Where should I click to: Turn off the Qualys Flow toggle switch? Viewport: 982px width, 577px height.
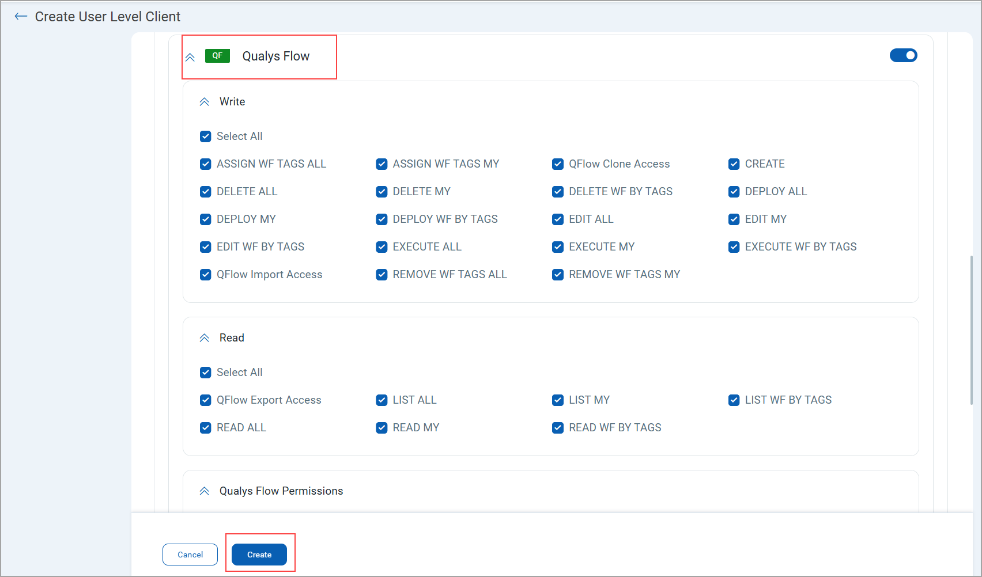[x=903, y=55]
